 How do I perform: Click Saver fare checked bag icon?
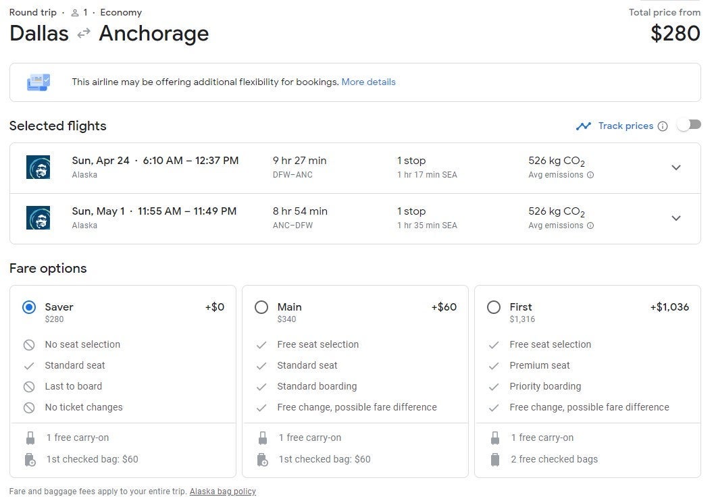(x=30, y=460)
